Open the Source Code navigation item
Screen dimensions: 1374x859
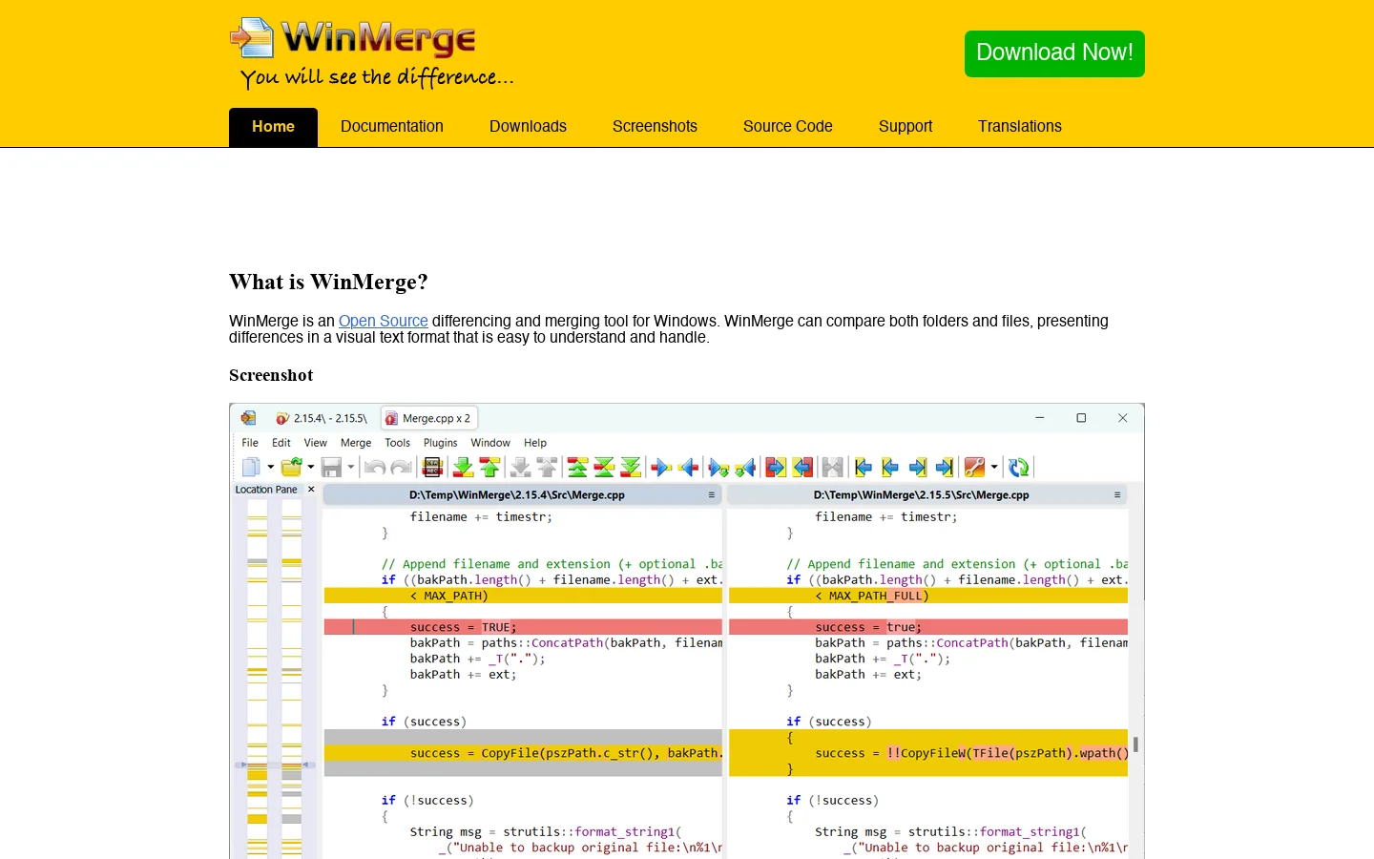[788, 127]
